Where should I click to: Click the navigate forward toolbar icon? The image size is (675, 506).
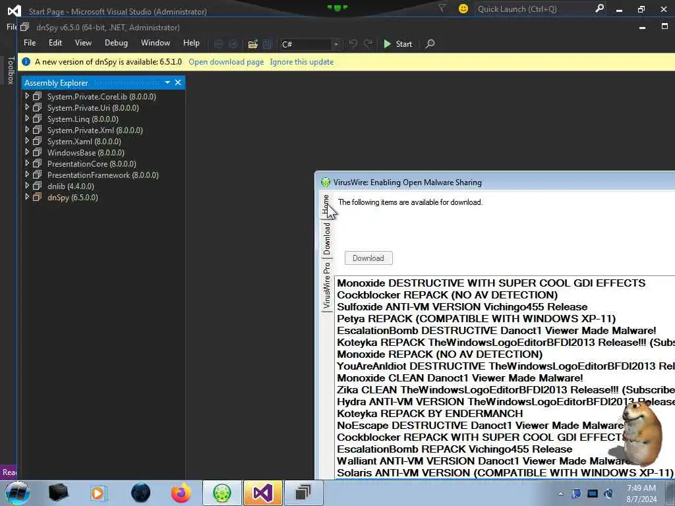coord(233,44)
